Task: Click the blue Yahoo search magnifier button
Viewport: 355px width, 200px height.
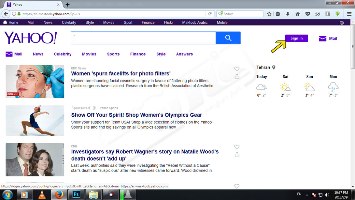Action: pyautogui.click(x=228, y=38)
